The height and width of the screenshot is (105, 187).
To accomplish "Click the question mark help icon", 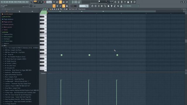I will click(x=125, y=2).
